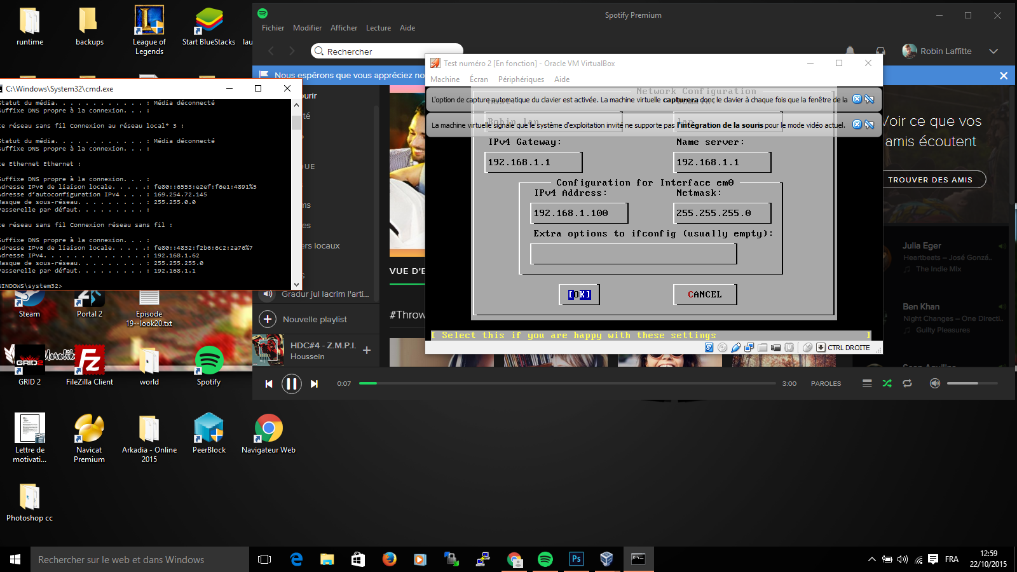Image resolution: width=1017 pixels, height=572 pixels.
Task: Open the VirtualBox Aide menu
Action: pyautogui.click(x=562, y=79)
